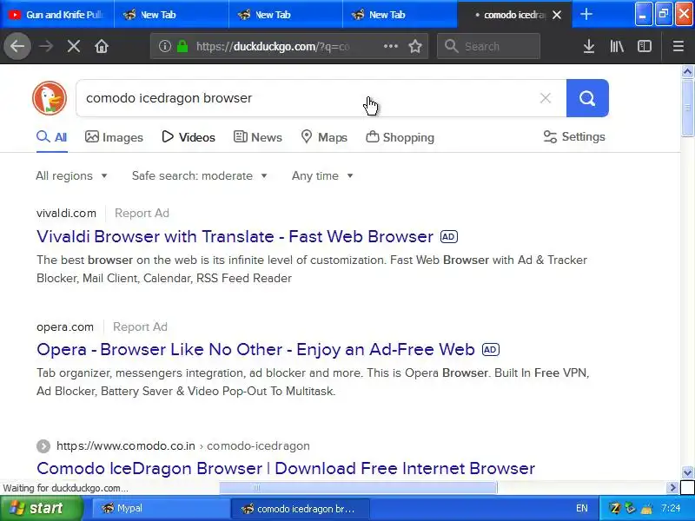
Task: Go back with the back arrow button
Action: point(17,46)
